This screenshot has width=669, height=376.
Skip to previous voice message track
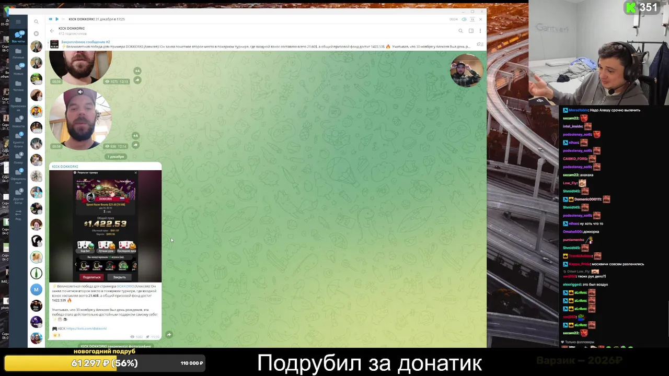(x=51, y=19)
